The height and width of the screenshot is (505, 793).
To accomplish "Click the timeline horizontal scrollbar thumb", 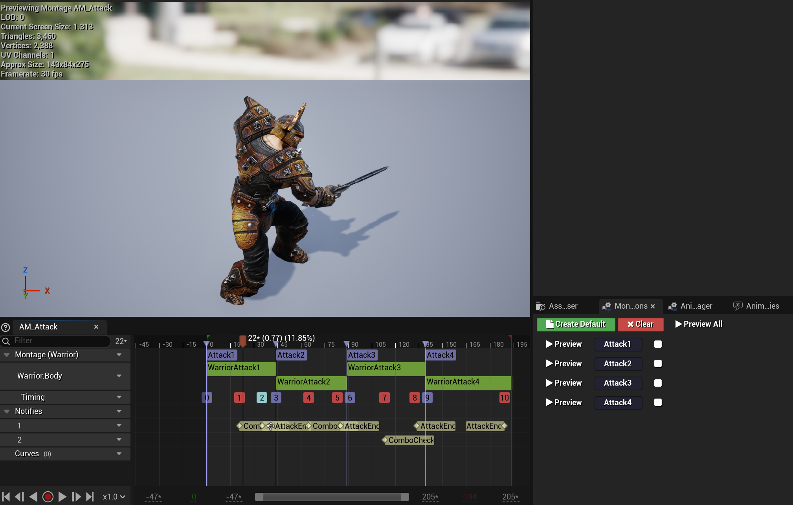I will [x=331, y=497].
